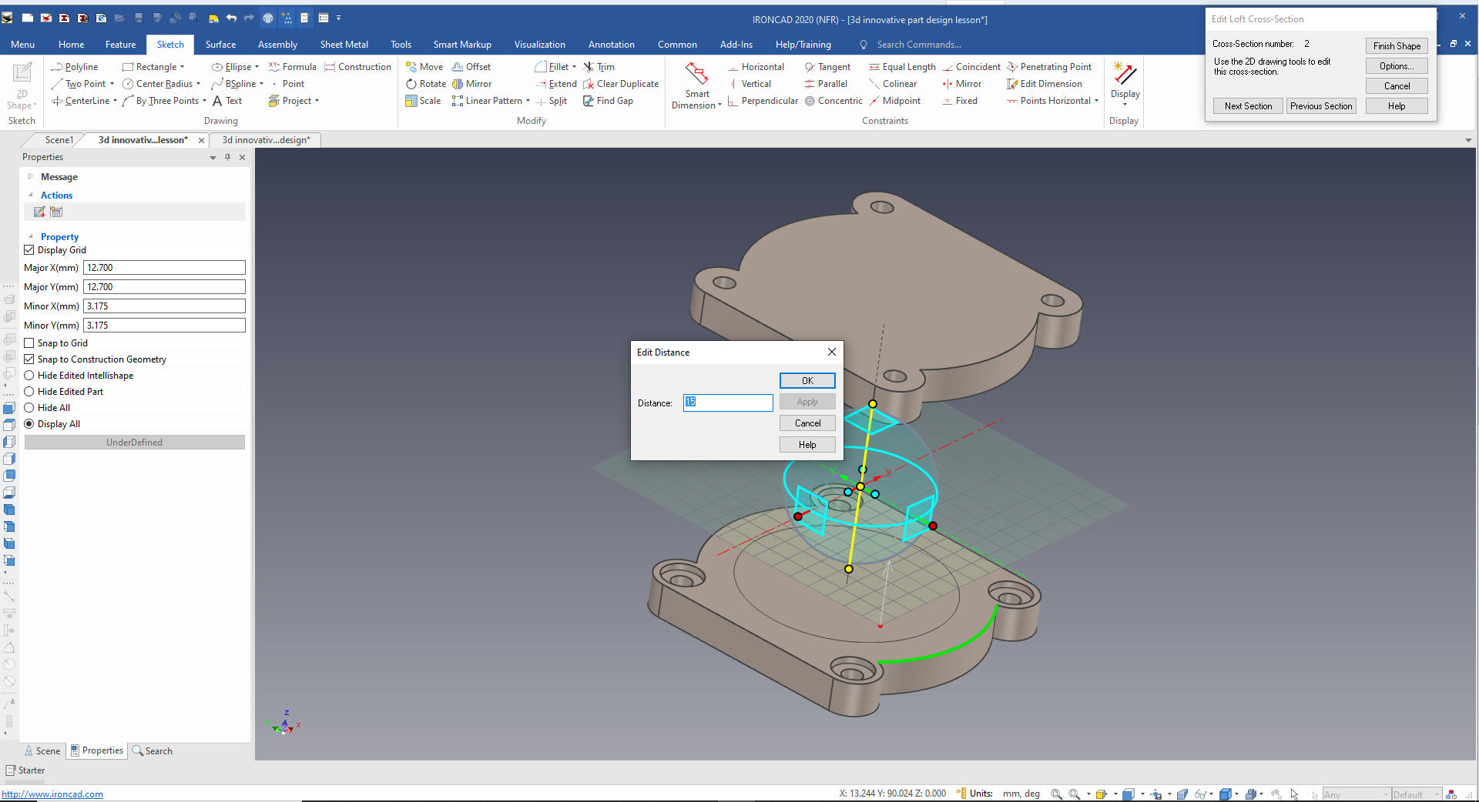Select the Tangent constraint
Viewport: 1479px width, 802px height.
[x=827, y=67]
